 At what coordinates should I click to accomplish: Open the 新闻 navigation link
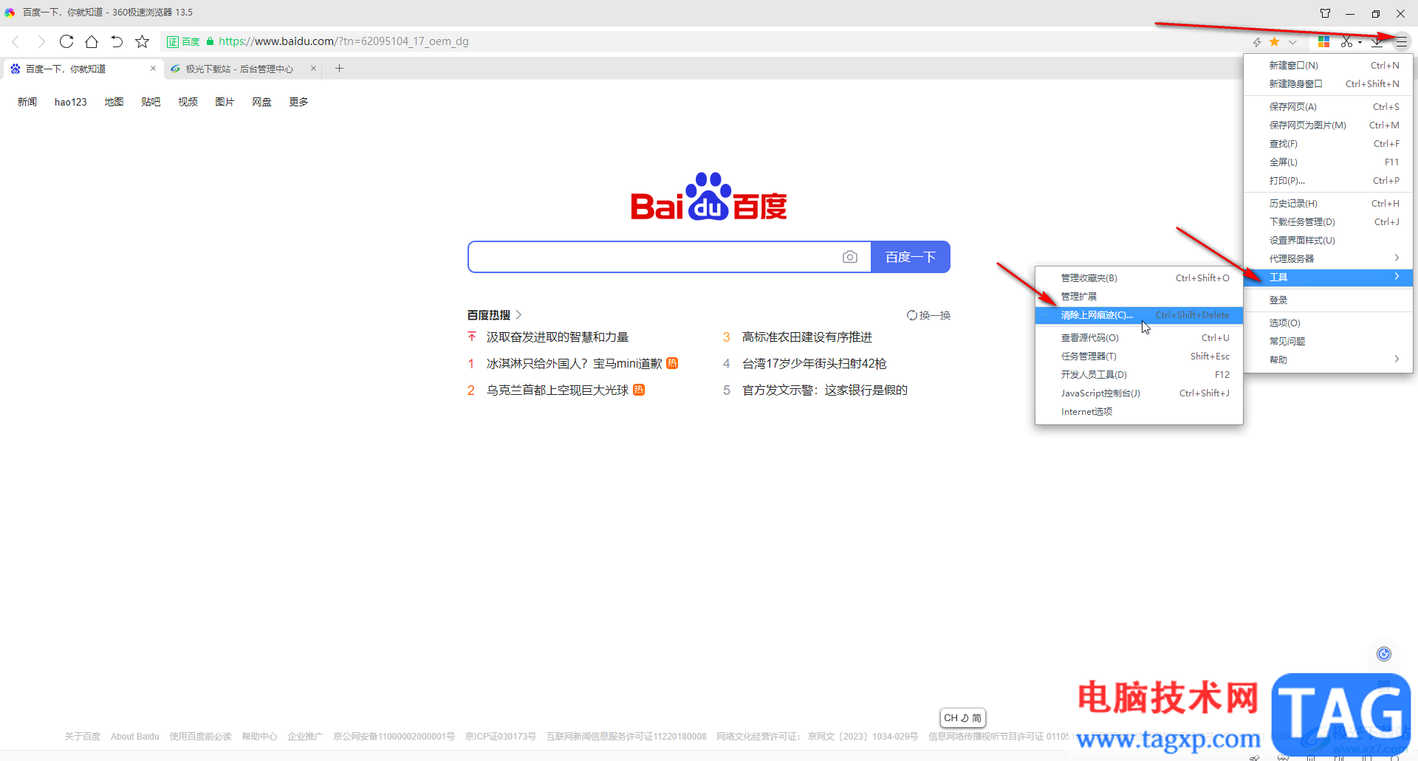click(x=27, y=102)
